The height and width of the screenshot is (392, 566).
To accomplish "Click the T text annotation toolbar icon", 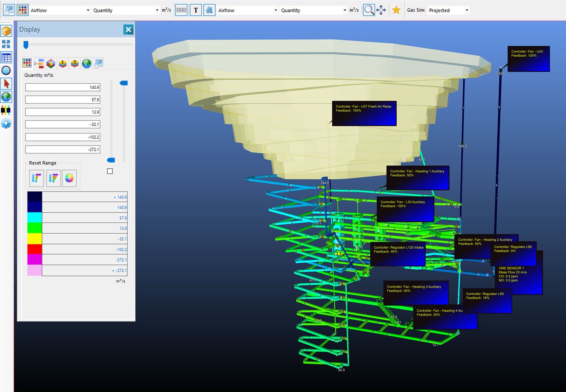I will [x=196, y=10].
